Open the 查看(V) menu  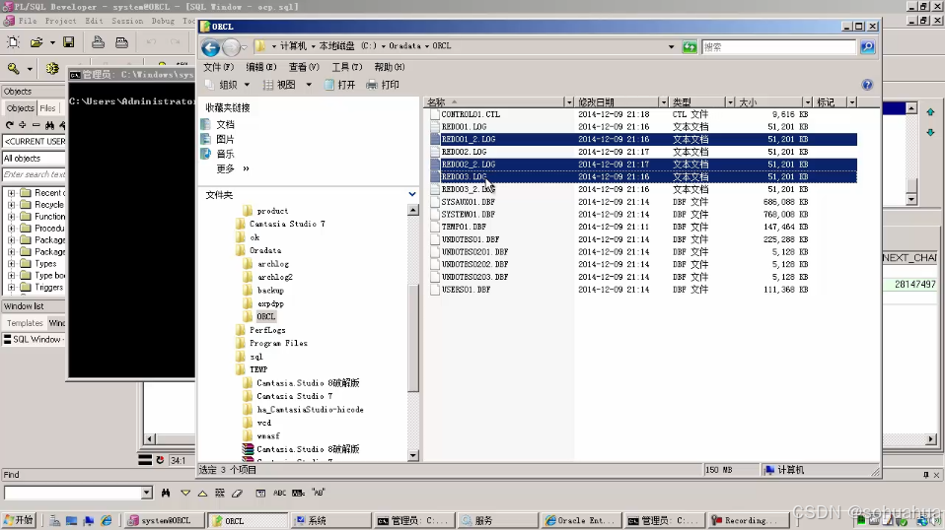tap(304, 67)
